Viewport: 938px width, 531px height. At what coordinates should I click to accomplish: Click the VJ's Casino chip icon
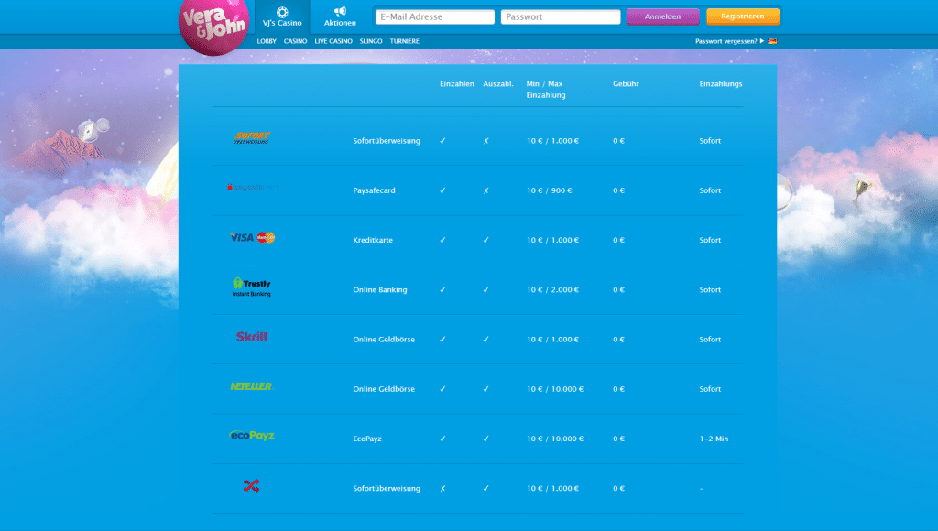(282, 11)
